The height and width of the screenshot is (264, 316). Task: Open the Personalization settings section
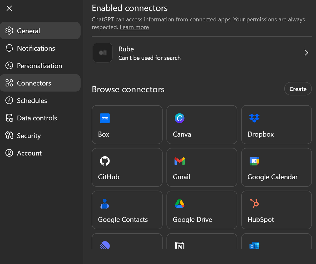pyautogui.click(x=39, y=66)
